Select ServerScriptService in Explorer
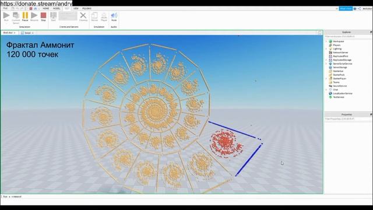Screen dimensions: 373x210 click(x=342, y=64)
